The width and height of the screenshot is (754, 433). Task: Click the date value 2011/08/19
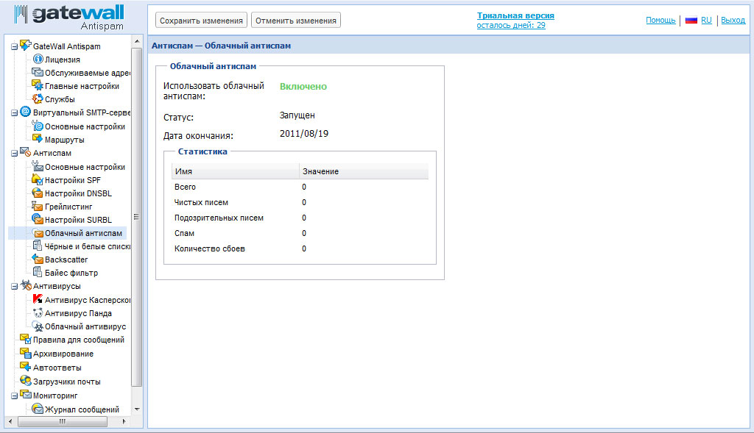click(x=304, y=134)
